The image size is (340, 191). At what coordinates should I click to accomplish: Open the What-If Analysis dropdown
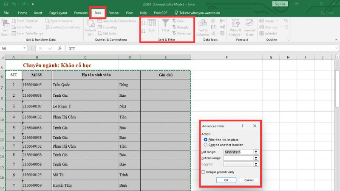click(x=235, y=34)
